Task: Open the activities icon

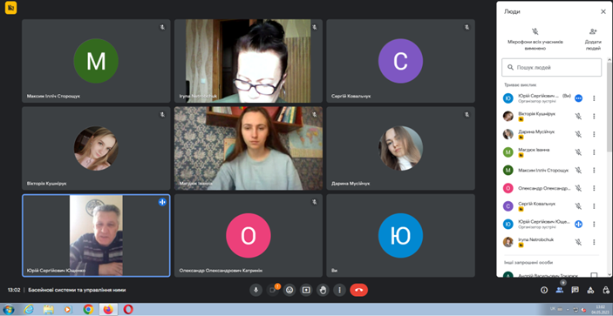Action: 590,290
